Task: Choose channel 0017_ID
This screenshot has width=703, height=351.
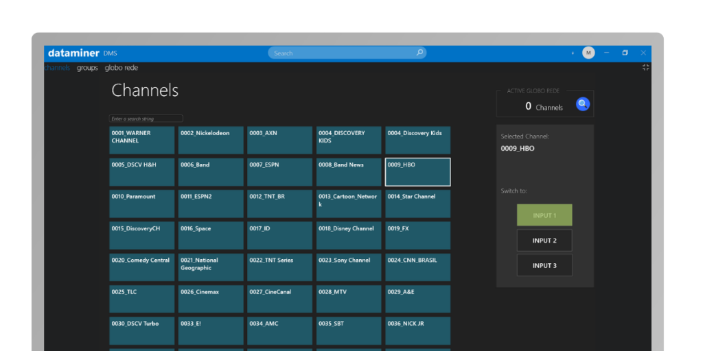Action: point(280,236)
